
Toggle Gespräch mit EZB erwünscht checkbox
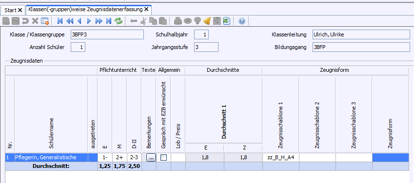click(x=164, y=157)
